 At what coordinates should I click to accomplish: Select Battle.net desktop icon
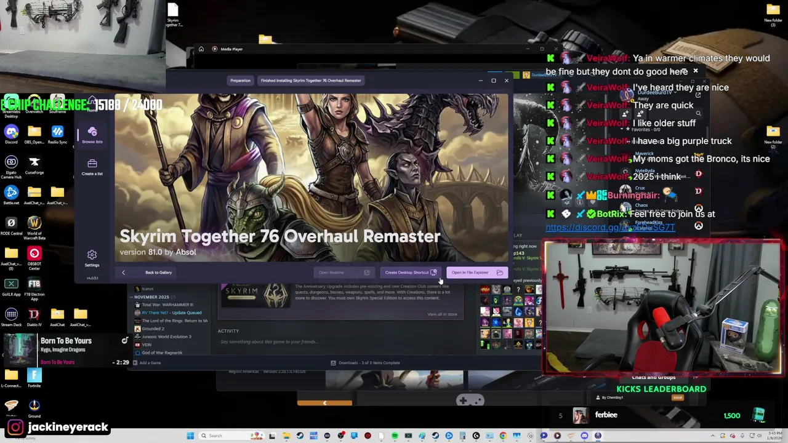coord(11,196)
